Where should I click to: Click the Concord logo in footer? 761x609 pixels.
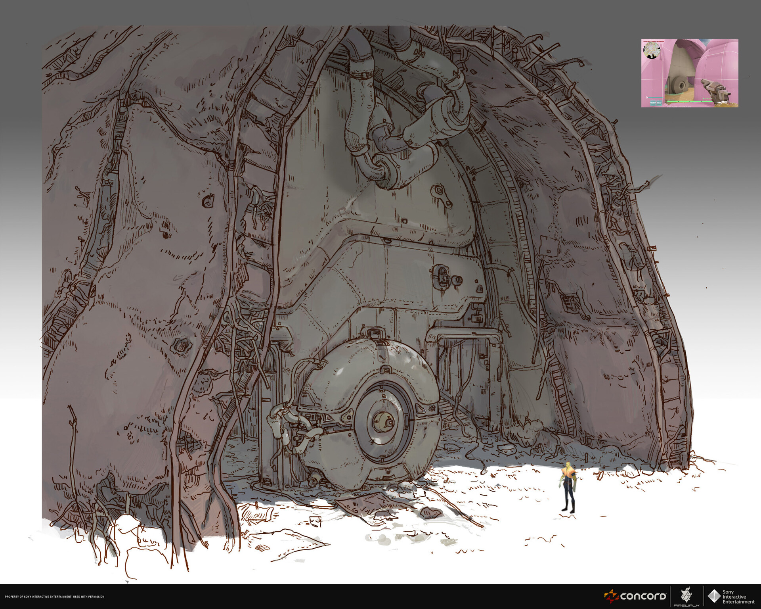point(635,596)
